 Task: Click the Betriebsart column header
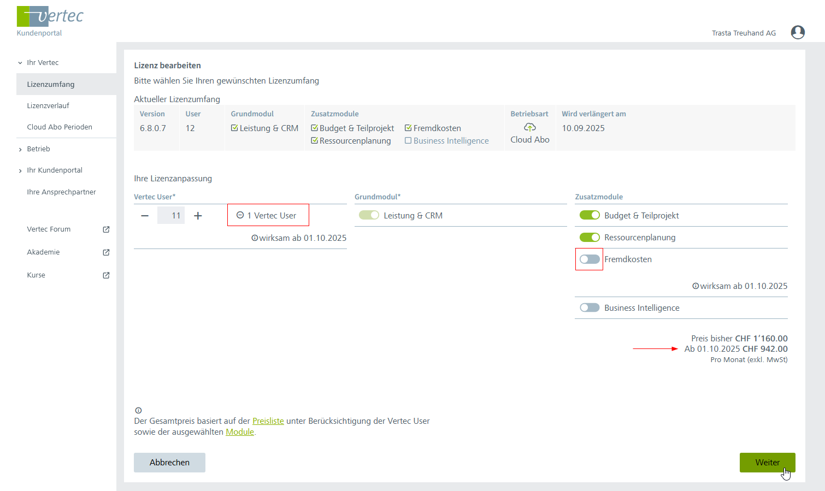[529, 114]
